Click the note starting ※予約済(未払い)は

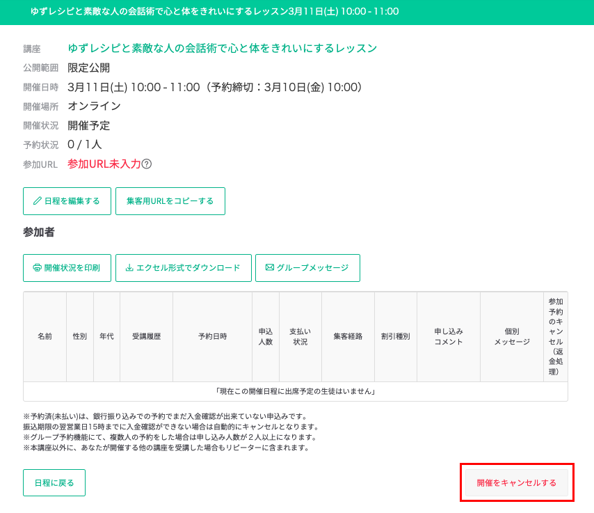tap(166, 416)
